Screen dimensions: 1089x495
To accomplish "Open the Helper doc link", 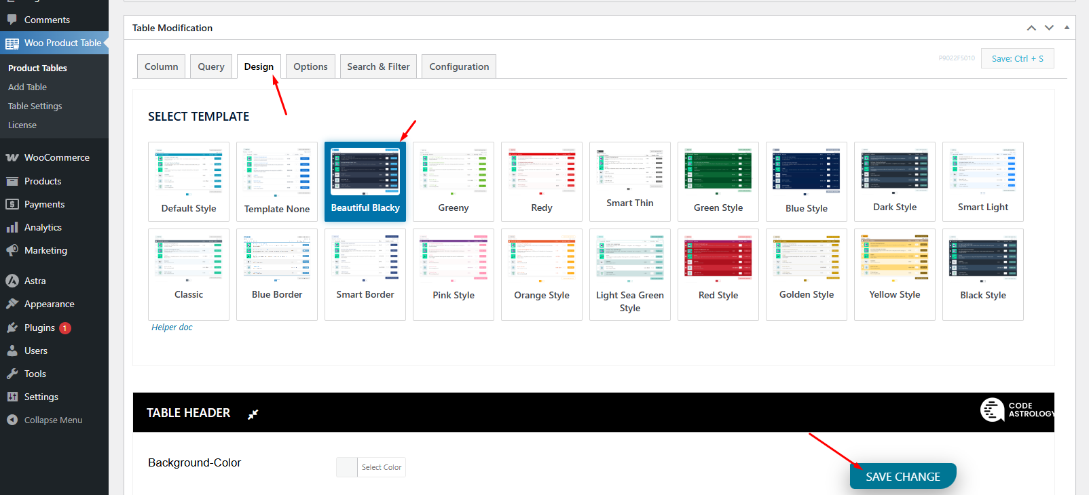I will coord(172,327).
